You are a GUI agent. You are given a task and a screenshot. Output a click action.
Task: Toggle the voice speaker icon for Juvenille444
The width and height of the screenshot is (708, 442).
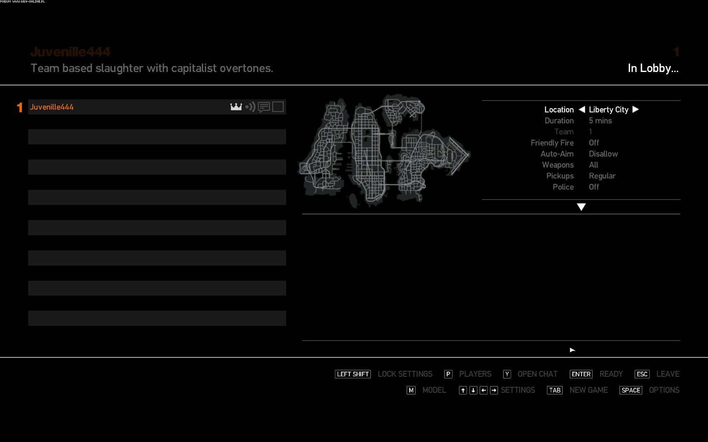click(x=250, y=107)
